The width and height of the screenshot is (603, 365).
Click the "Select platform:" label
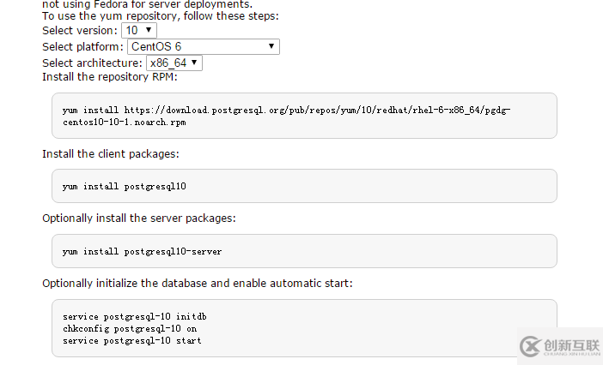(x=83, y=47)
